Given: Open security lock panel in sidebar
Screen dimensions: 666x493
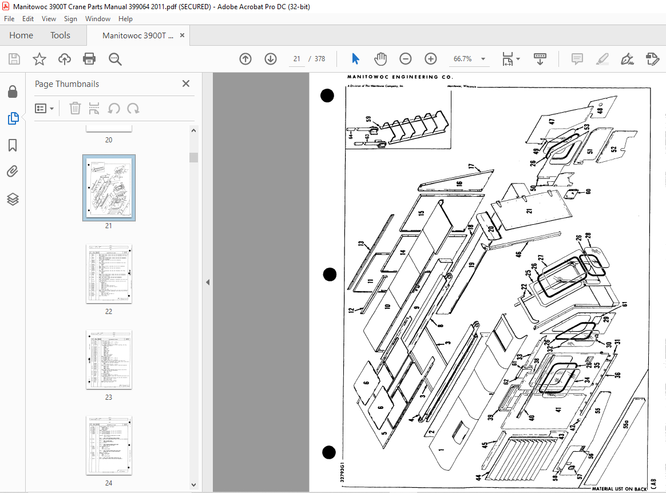Looking at the screenshot, I should (x=13, y=92).
